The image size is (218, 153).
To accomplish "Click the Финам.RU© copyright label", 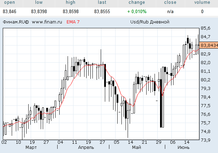I will click(x=16, y=22).
